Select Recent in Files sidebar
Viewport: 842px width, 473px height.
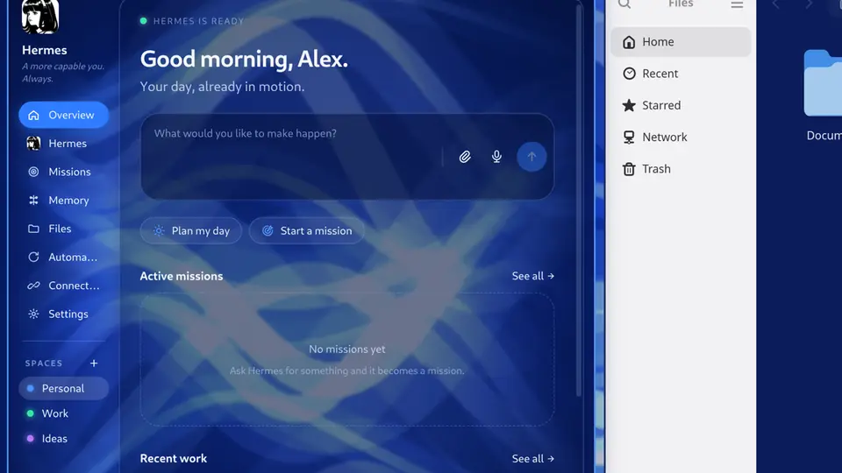click(x=681, y=74)
